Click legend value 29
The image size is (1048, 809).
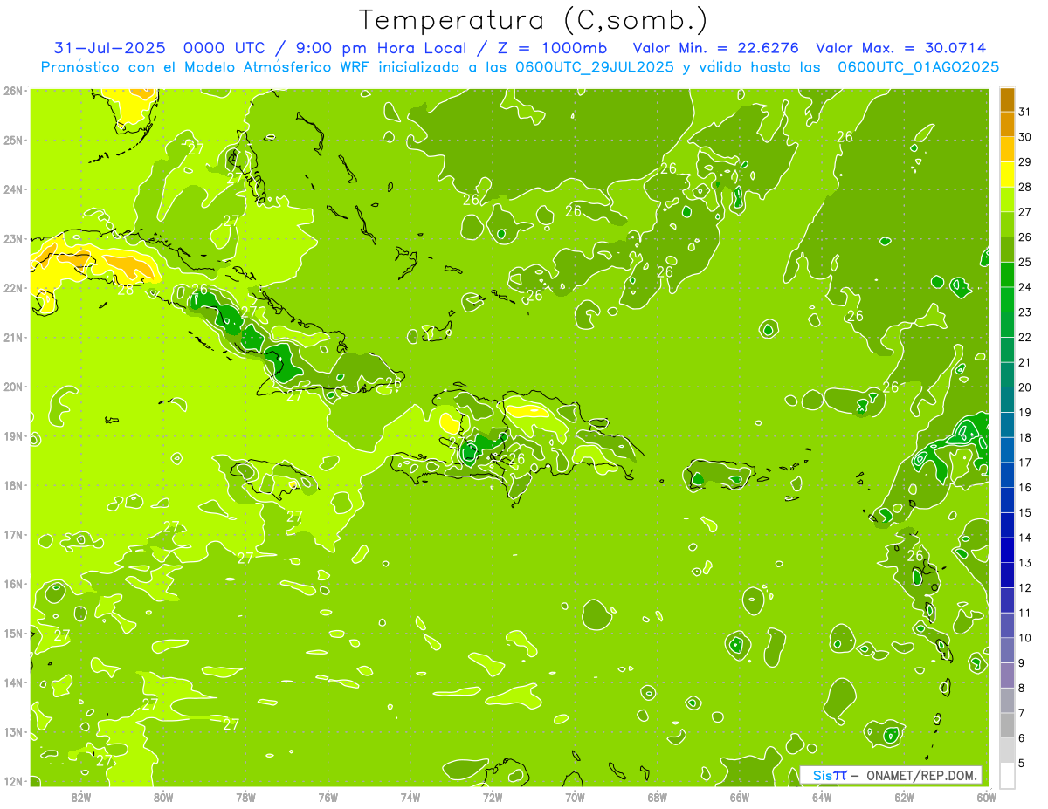pyautogui.click(x=1025, y=162)
